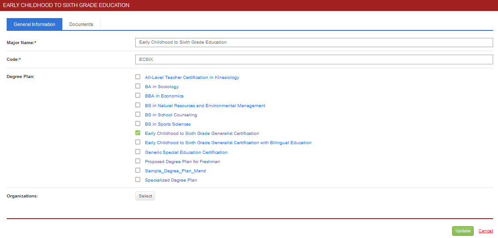
Task: Enable Generic Special Education Certification checkbox
Action: (x=138, y=152)
